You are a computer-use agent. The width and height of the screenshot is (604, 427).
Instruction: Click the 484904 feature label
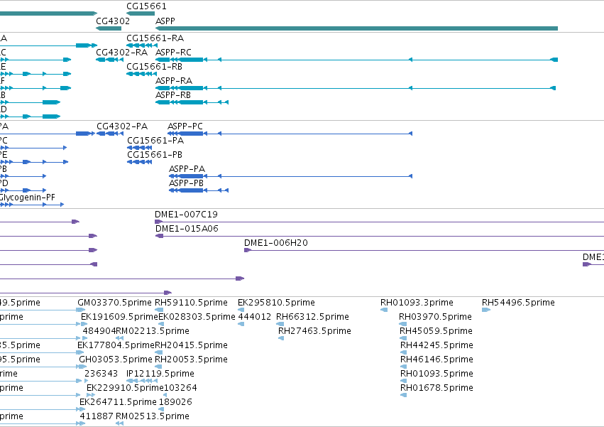(99, 331)
